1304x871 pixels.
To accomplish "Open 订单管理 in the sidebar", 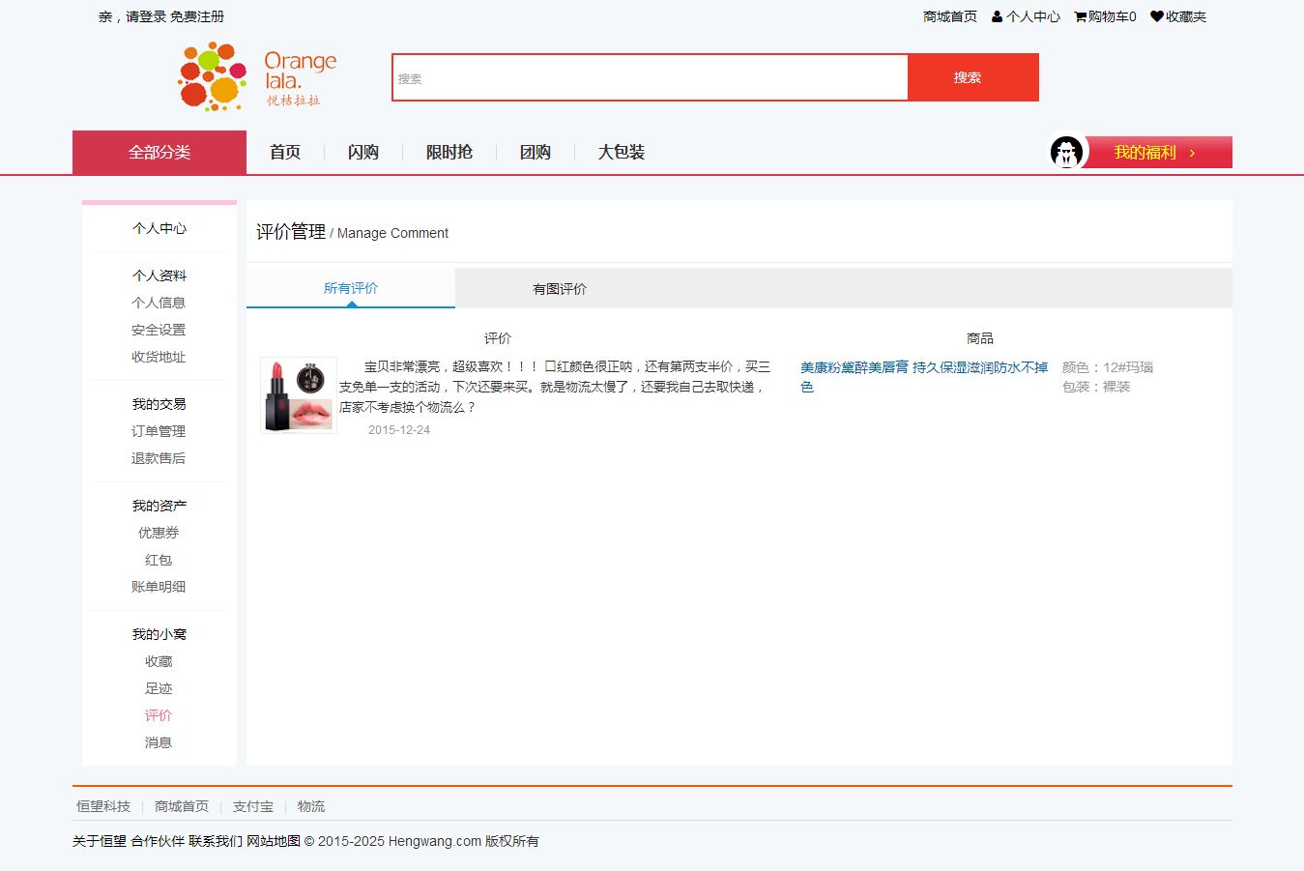I will click(159, 431).
